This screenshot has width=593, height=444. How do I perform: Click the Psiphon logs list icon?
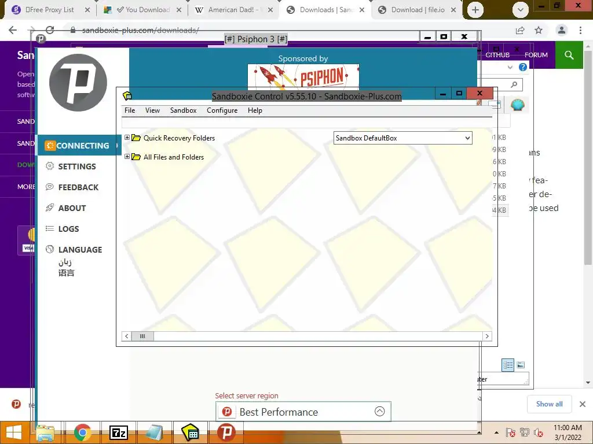click(x=50, y=228)
